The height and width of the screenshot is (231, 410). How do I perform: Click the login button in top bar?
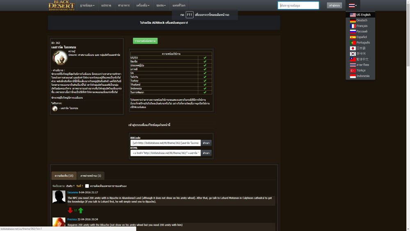(334, 5)
